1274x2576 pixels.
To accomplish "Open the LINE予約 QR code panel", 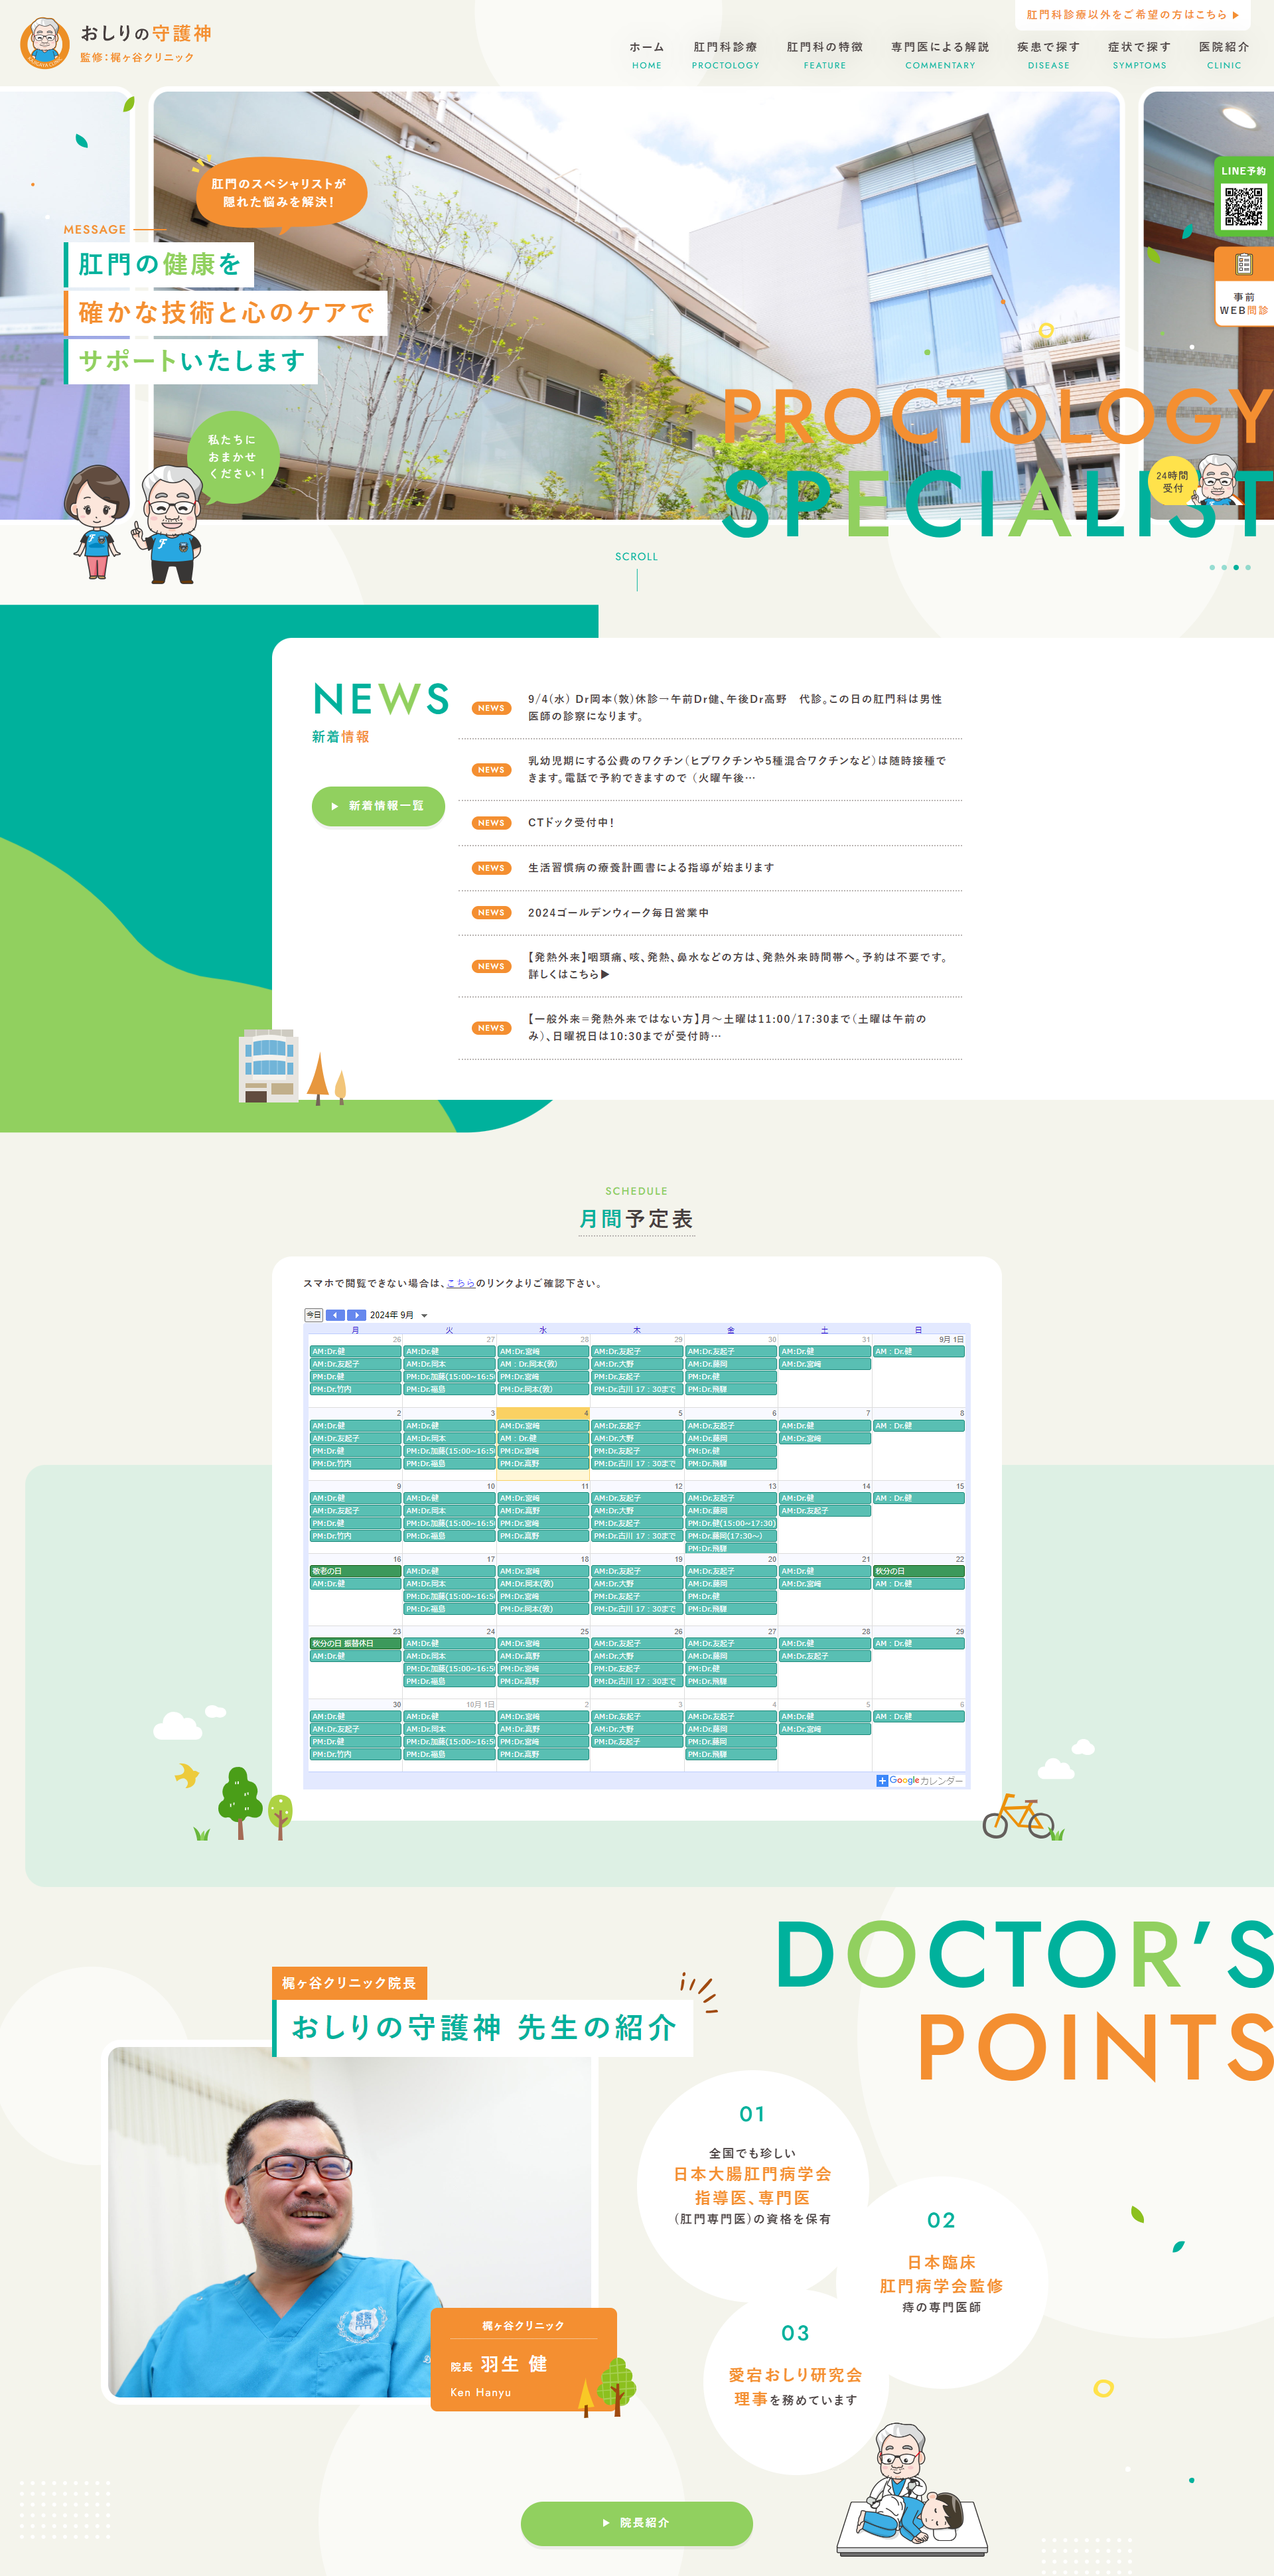I will pos(1243,197).
